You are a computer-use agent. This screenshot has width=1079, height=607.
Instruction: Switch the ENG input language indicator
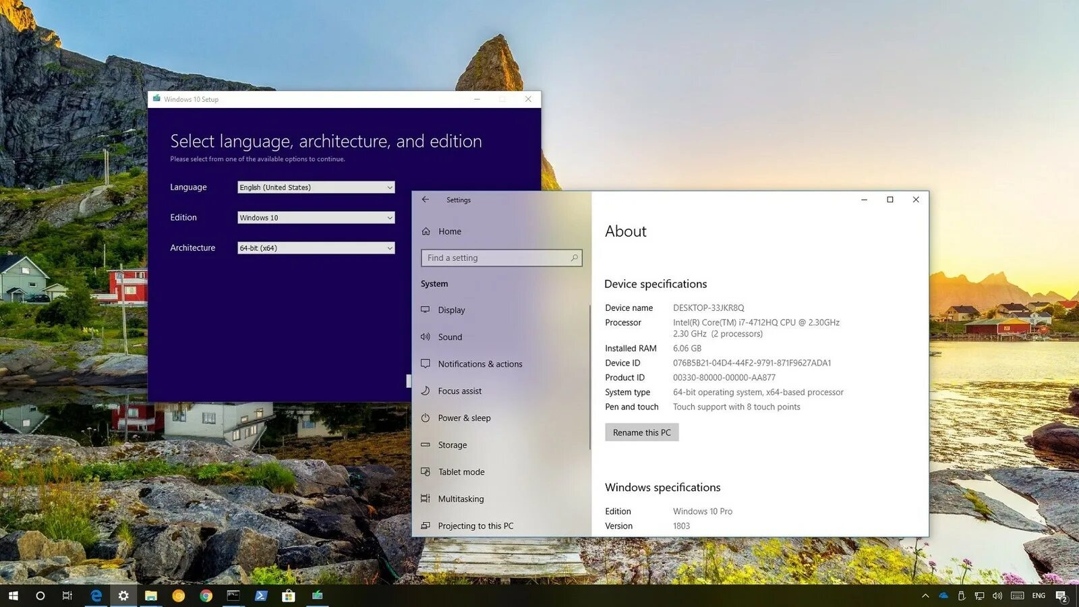pos(1039,596)
